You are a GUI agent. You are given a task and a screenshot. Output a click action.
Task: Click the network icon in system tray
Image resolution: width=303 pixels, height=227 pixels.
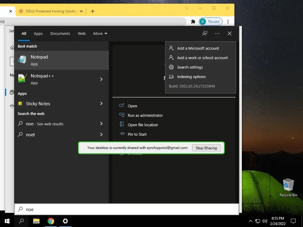coord(258,221)
